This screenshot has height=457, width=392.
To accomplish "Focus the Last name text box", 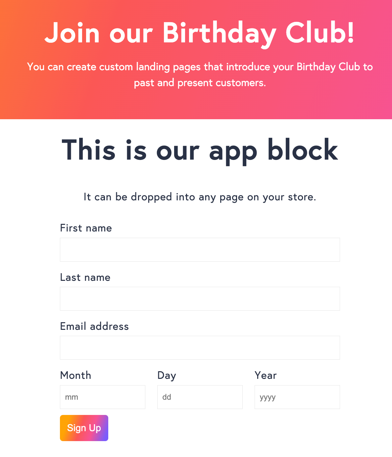I will pyautogui.click(x=200, y=299).
